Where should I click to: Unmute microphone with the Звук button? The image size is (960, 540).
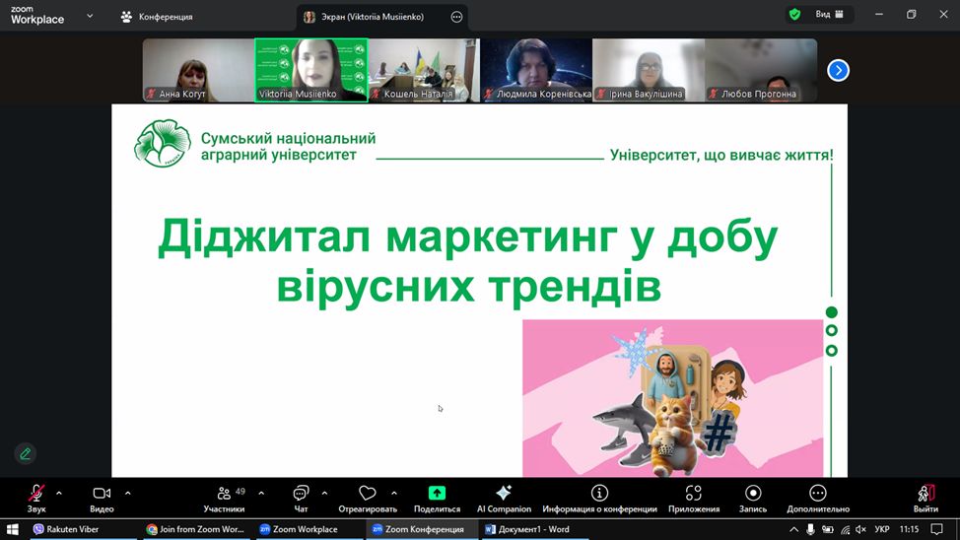[x=36, y=493]
